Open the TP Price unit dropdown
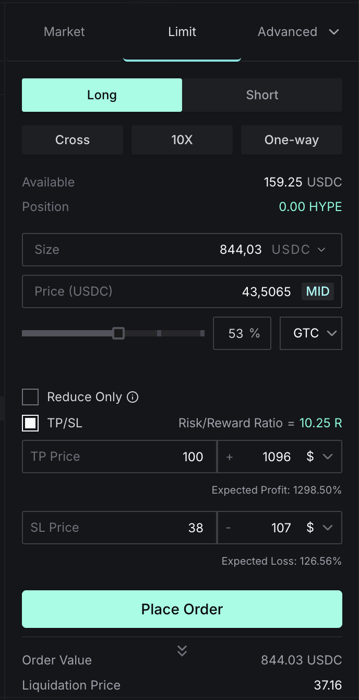The width and height of the screenshot is (359, 700). (x=319, y=457)
